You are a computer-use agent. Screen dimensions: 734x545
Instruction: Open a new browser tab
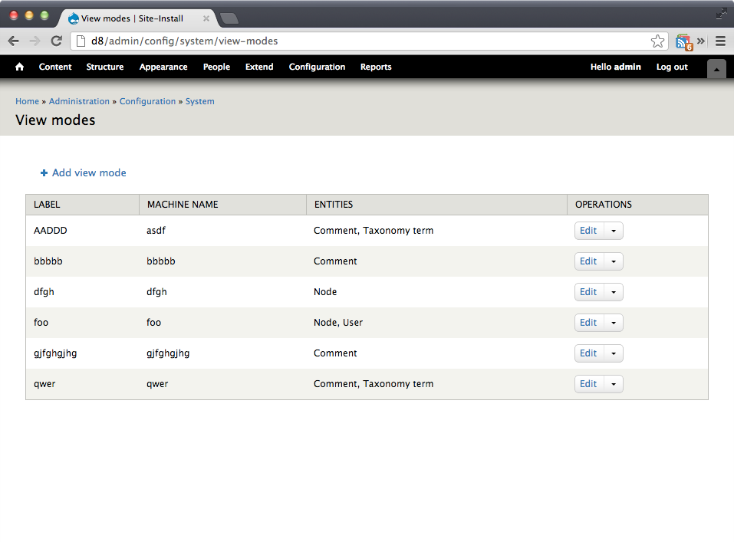pos(229,18)
